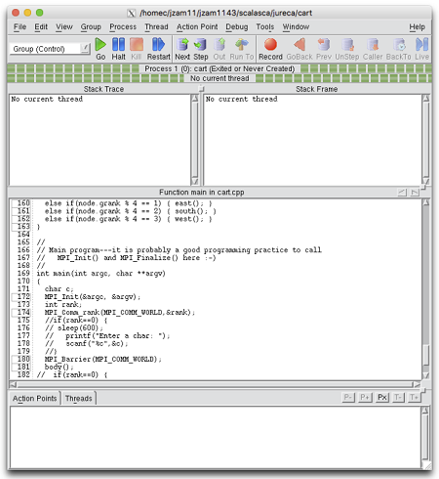Open the Help menu
The height and width of the screenshot is (479, 439).
coord(417,26)
